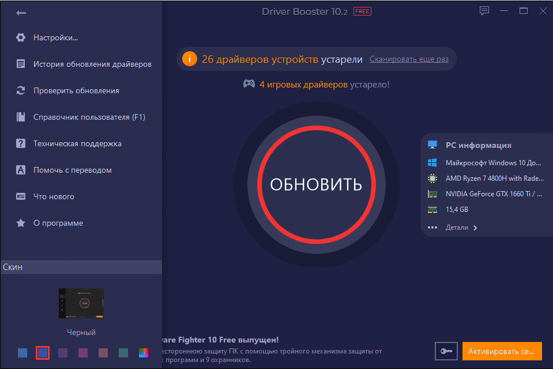Click the gamepad icon for game drivers
Image resolution: width=553 pixels, height=369 pixels.
(249, 84)
